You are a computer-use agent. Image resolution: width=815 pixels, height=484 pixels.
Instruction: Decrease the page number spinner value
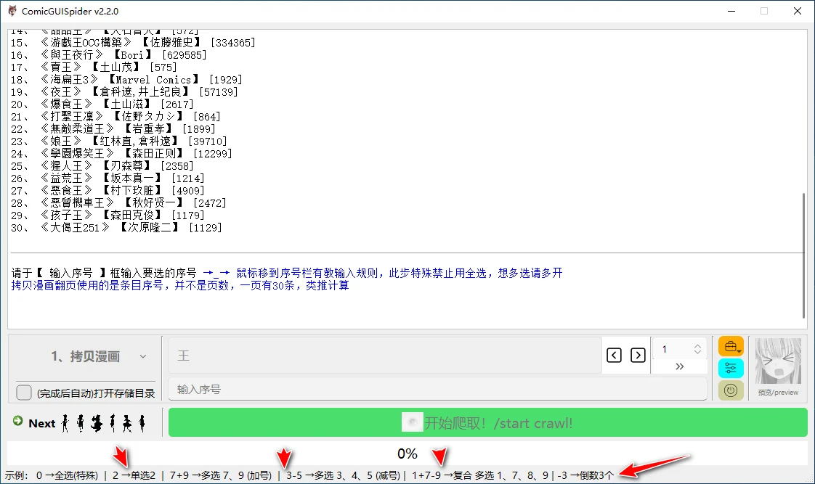tap(698, 353)
